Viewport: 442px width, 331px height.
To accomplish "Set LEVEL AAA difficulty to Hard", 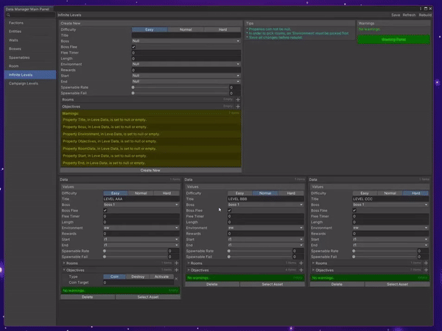I will coord(166,193).
